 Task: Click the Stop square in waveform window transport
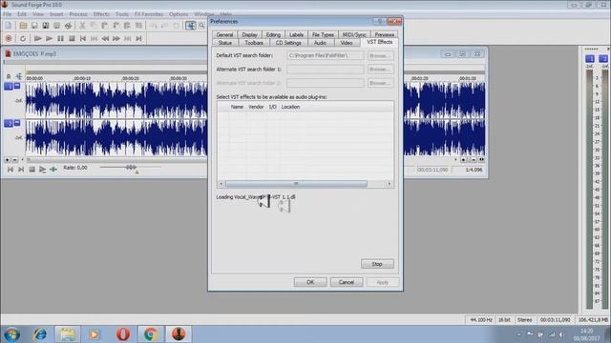(32, 170)
